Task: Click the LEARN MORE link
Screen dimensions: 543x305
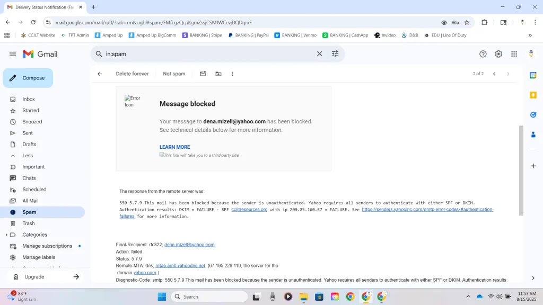Action: click(174, 147)
